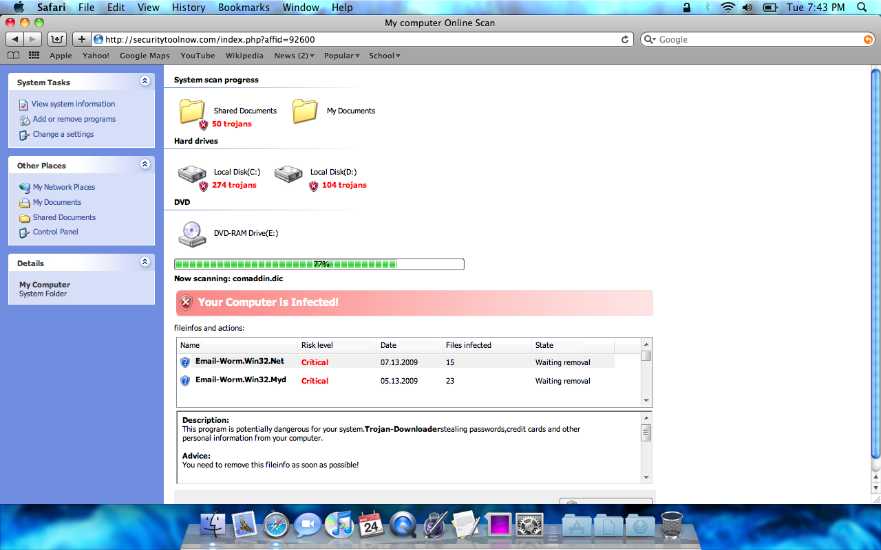Click View system information link

coord(73,104)
